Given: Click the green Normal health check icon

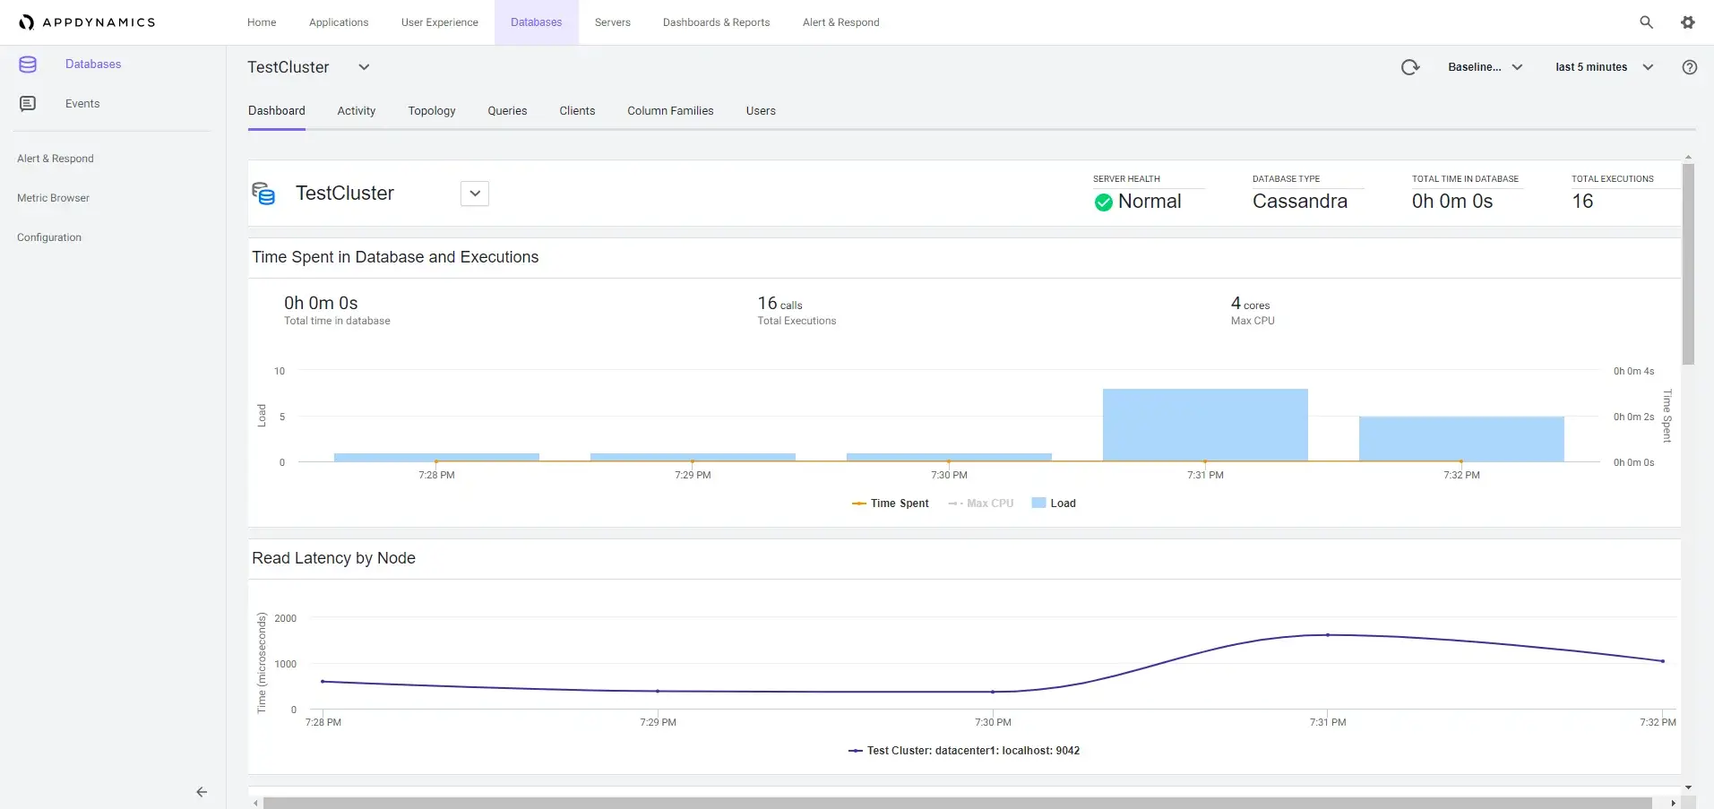Looking at the screenshot, I should coord(1104,202).
